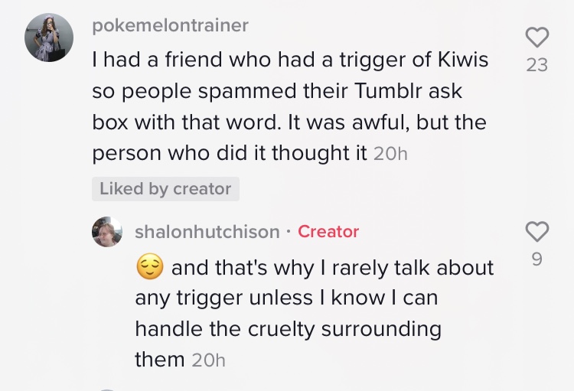Tap the relieved face emoji in the reply
The image size is (574, 391).
(x=150, y=266)
